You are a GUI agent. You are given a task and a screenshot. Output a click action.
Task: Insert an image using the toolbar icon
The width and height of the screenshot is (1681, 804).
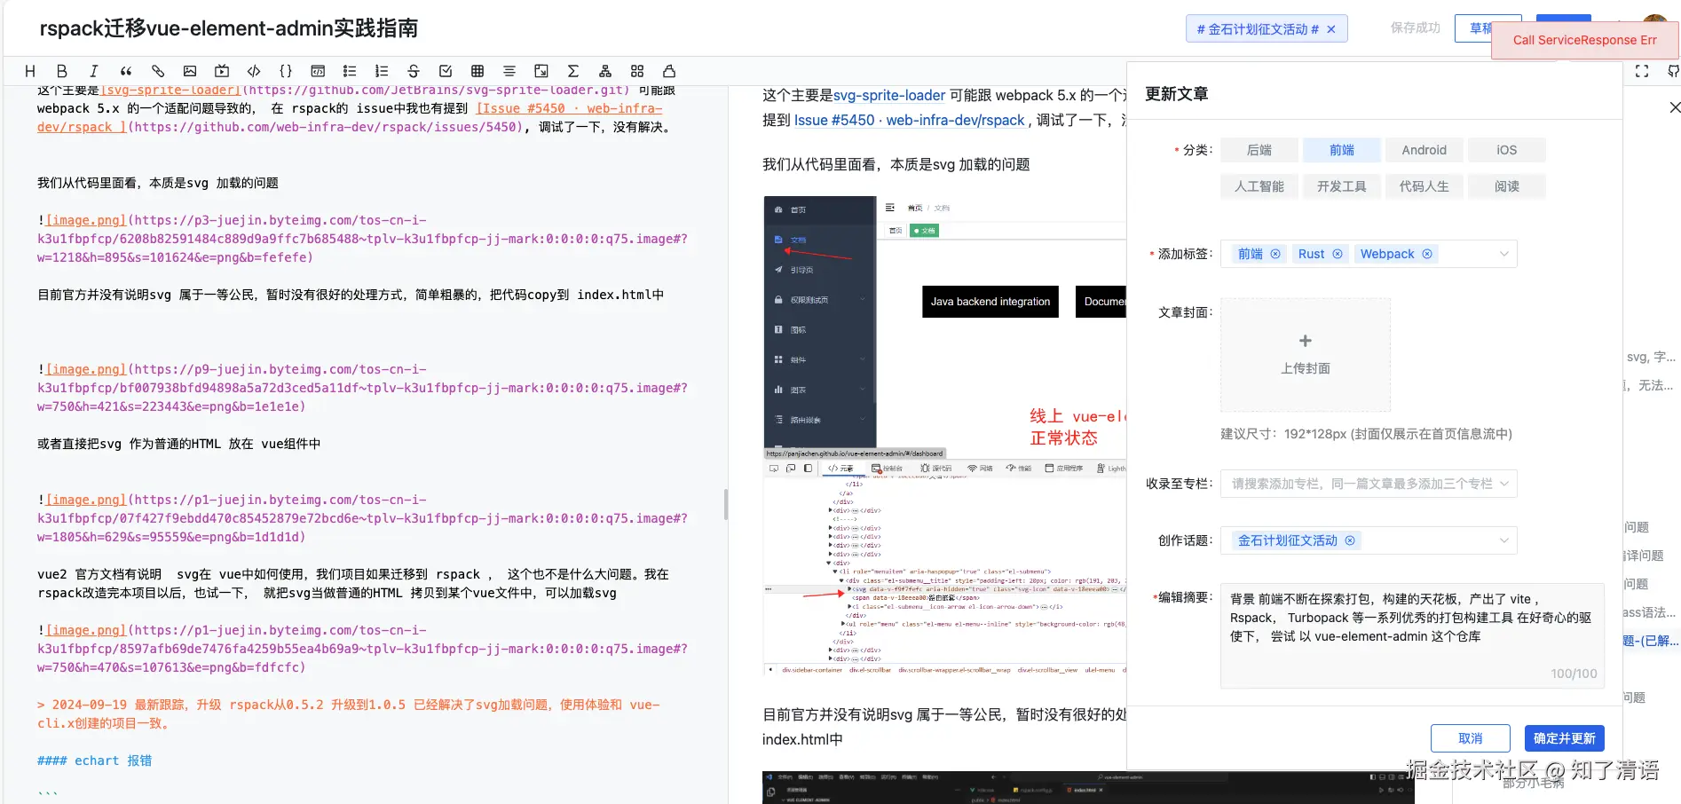(x=189, y=71)
